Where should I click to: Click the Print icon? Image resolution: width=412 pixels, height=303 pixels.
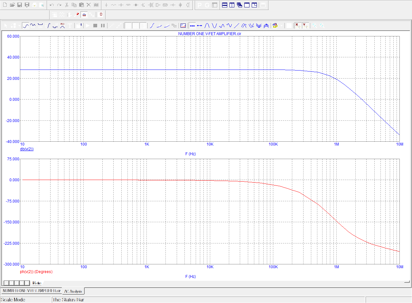(x=34, y=5)
